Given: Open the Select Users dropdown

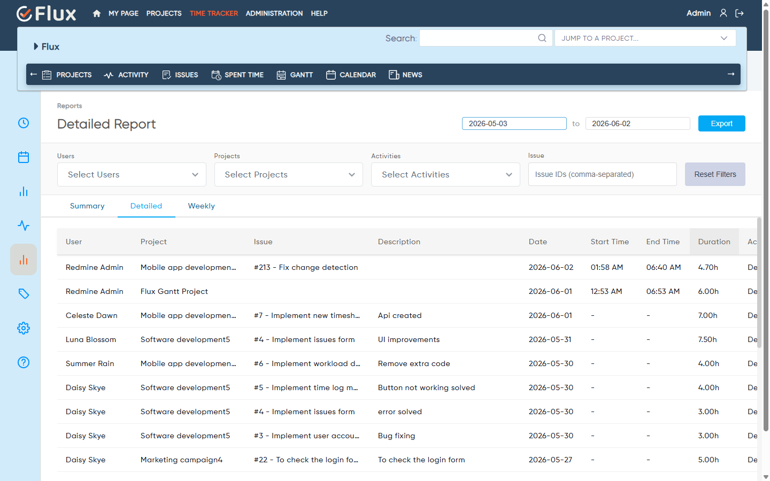Looking at the screenshot, I should click(132, 175).
